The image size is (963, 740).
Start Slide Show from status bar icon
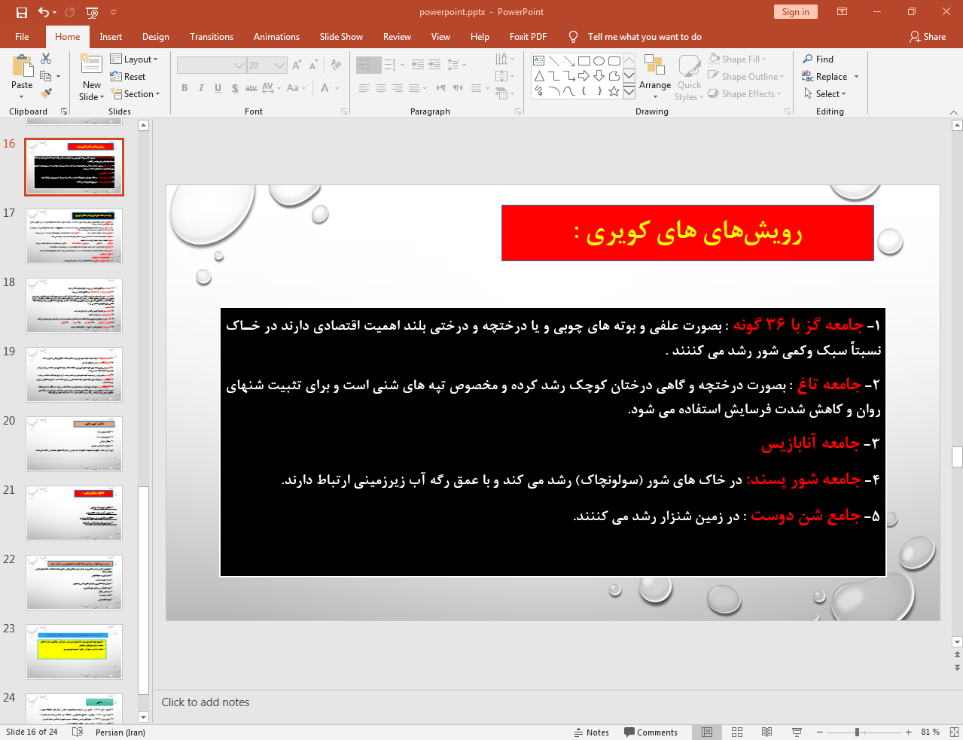[x=797, y=732]
